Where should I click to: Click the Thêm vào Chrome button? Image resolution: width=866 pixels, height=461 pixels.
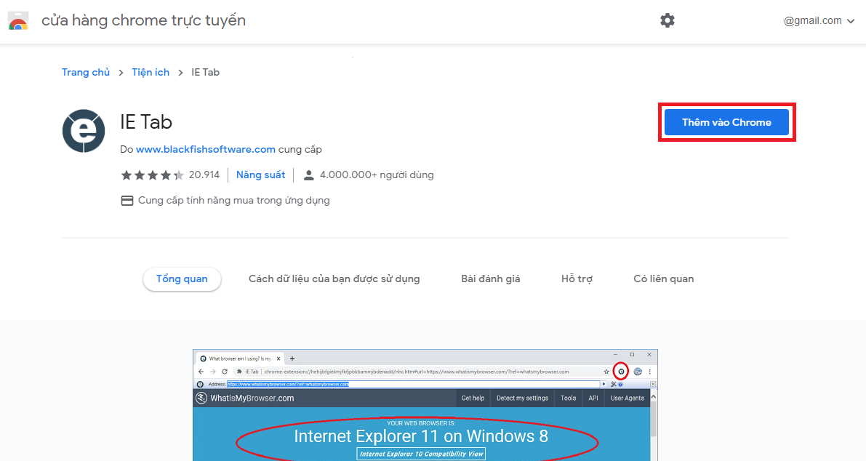(726, 122)
